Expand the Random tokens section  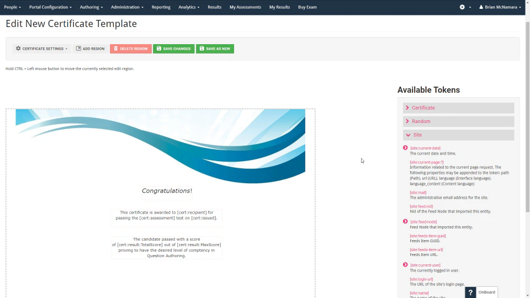click(x=458, y=121)
